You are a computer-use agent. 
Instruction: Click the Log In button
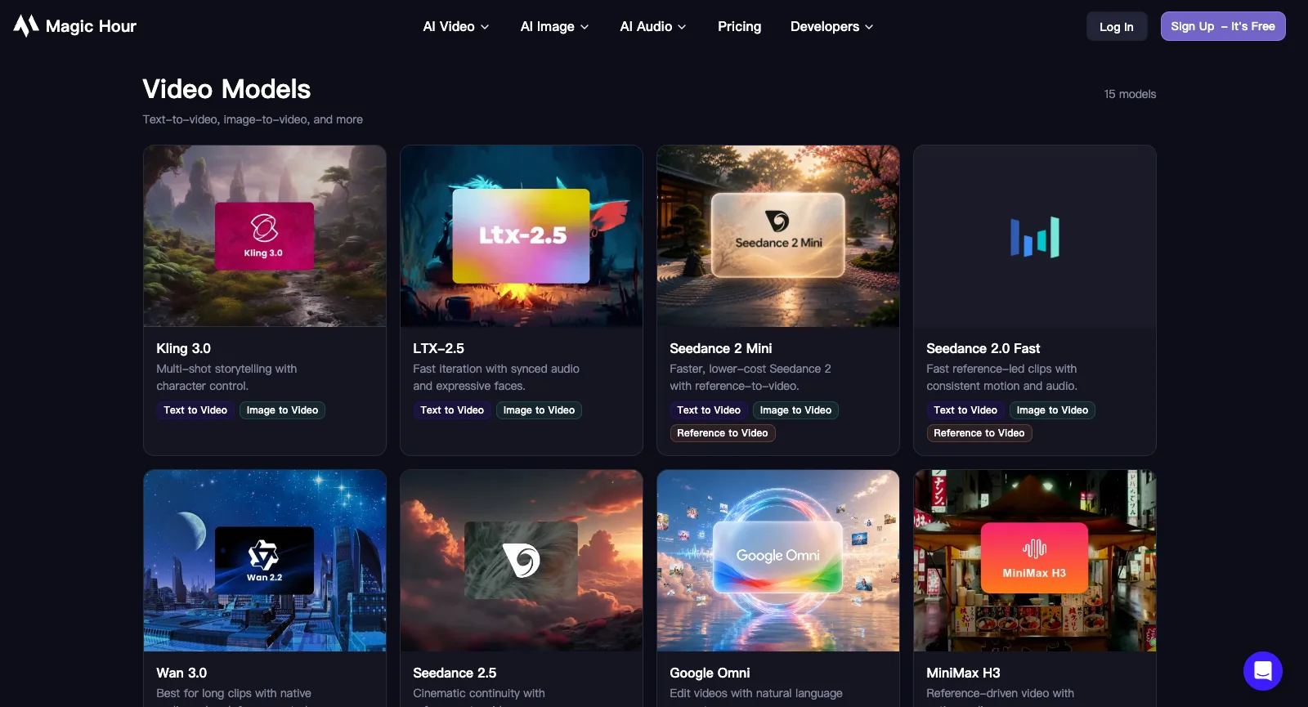tap(1117, 26)
